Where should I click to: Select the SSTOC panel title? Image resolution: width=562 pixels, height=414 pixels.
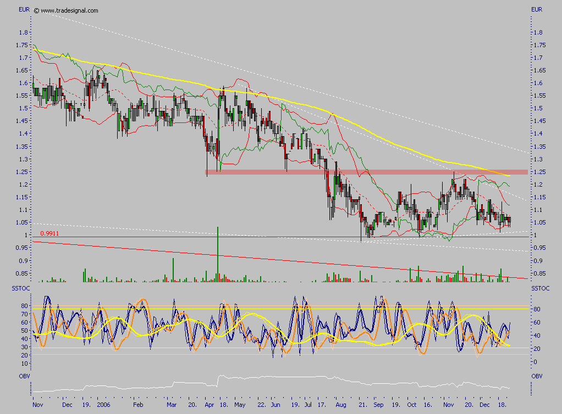tap(21, 287)
